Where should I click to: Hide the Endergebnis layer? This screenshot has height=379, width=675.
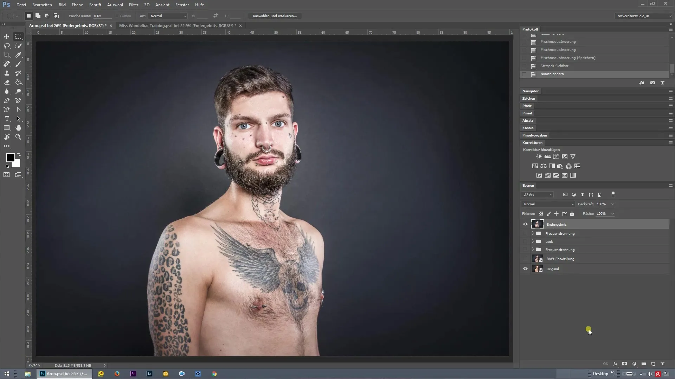tap(525, 224)
